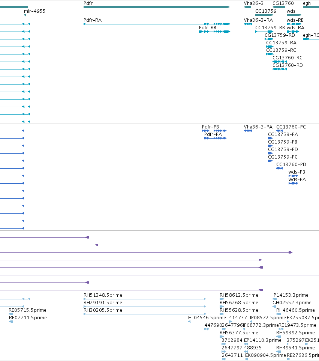Click the RE07711.5prime EST label
The width and height of the screenshot is (319, 361).
coord(28,318)
